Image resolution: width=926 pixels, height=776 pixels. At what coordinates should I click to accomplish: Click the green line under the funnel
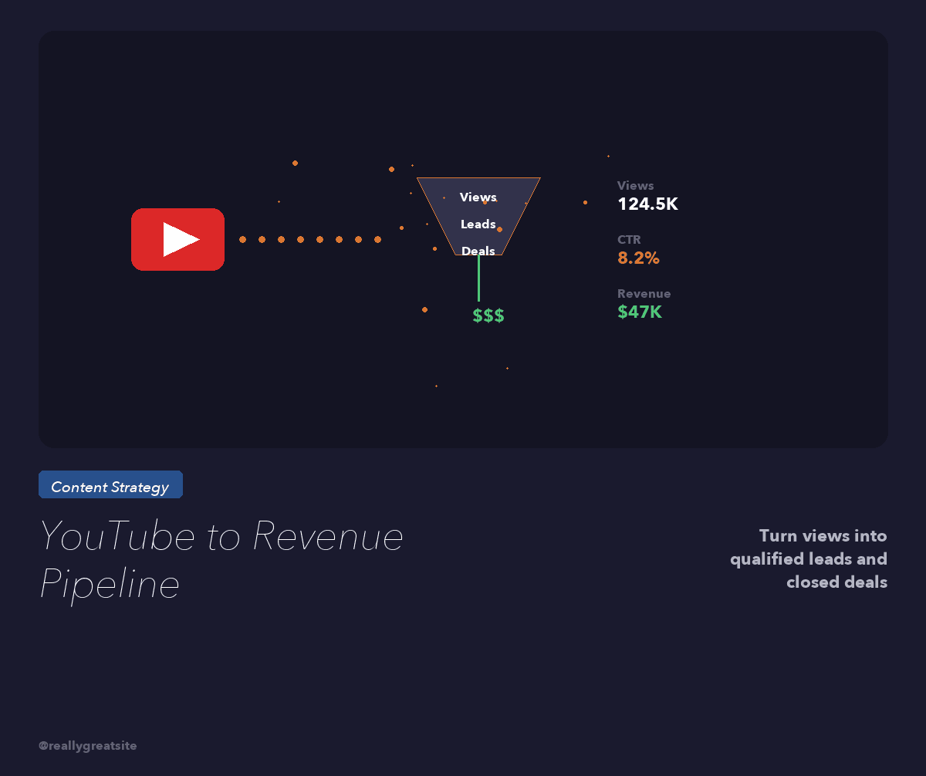[479, 278]
